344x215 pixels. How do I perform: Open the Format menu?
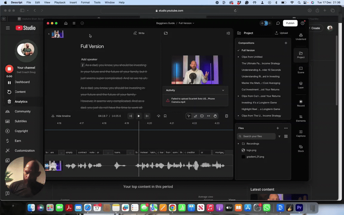pos(85,2)
